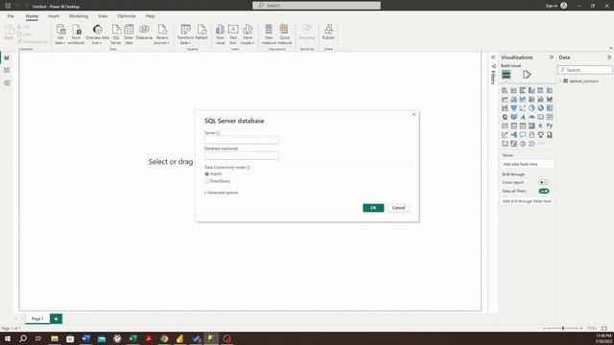Click the zoom slider handle
The width and height of the screenshot is (614, 345).
point(563,328)
